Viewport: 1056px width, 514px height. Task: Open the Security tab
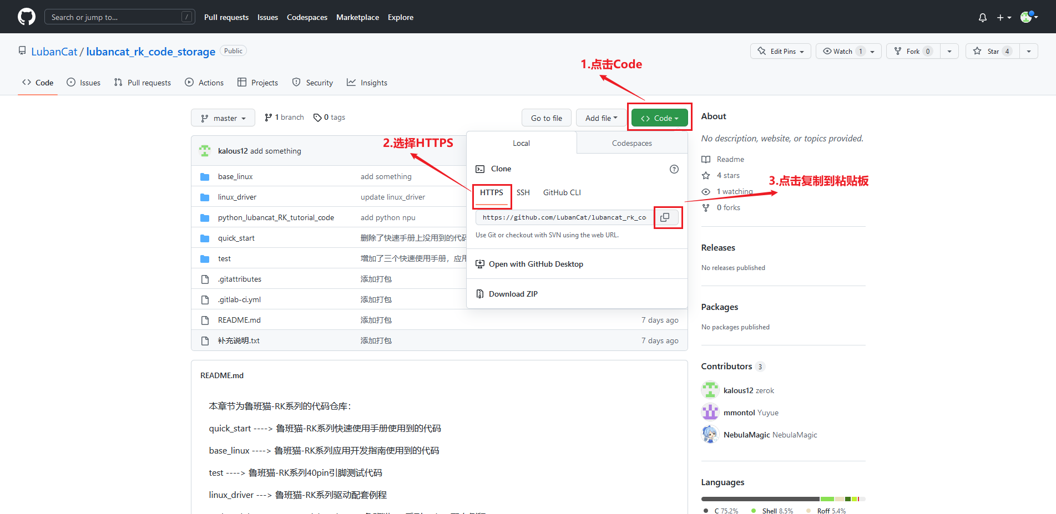313,83
